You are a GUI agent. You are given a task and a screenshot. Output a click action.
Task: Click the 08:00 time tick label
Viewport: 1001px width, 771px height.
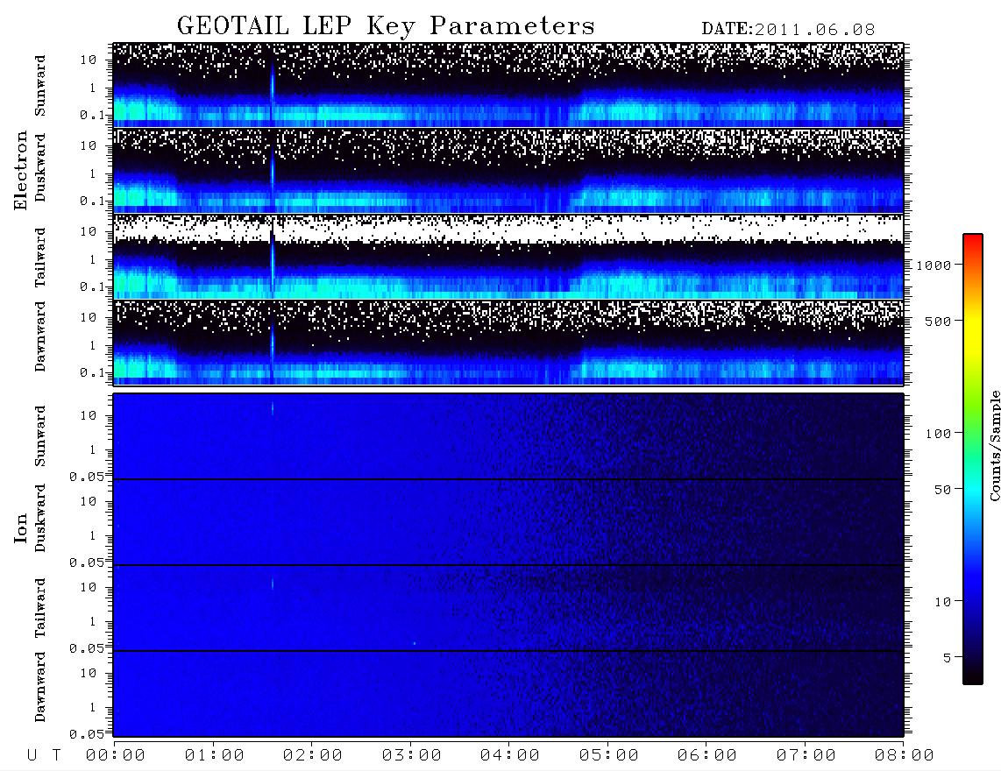coord(905,756)
